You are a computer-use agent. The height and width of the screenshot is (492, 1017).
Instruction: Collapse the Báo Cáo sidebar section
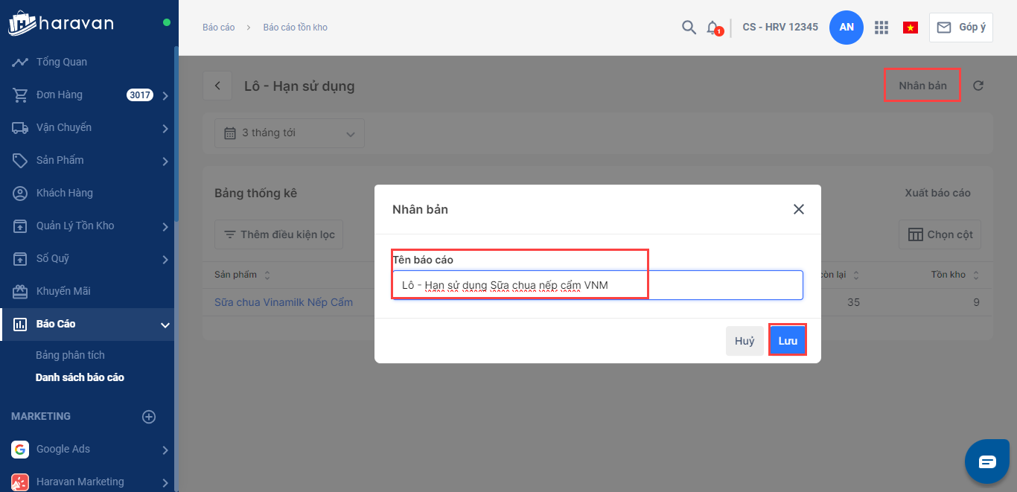pyautogui.click(x=165, y=325)
